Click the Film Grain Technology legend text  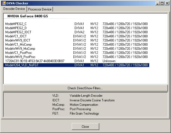84,113
